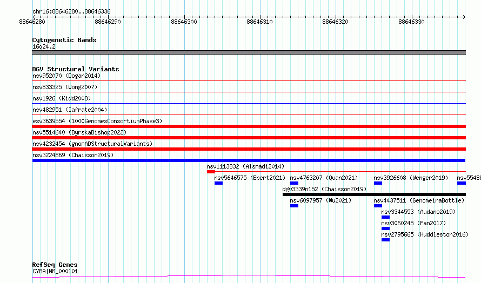
Task: Open nsv2795665 (Huddleston2016) label
Action: [425, 234]
